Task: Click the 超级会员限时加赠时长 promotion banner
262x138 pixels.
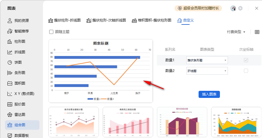Action: tap(198, 8)
